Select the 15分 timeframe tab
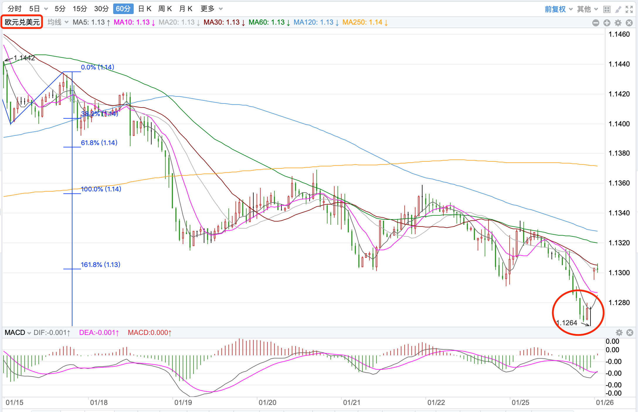Viewport: 638px width, 412px height. (80, 9)
